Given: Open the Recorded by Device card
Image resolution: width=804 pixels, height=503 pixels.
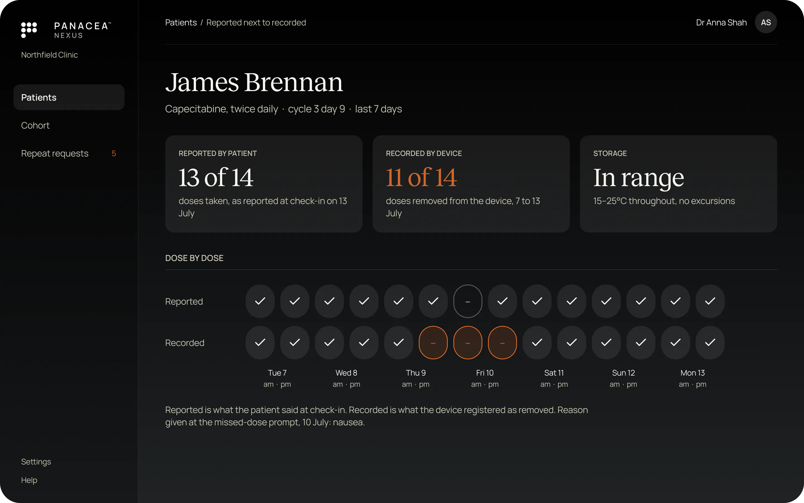Looking at the screenshot, I should (471, 184).
